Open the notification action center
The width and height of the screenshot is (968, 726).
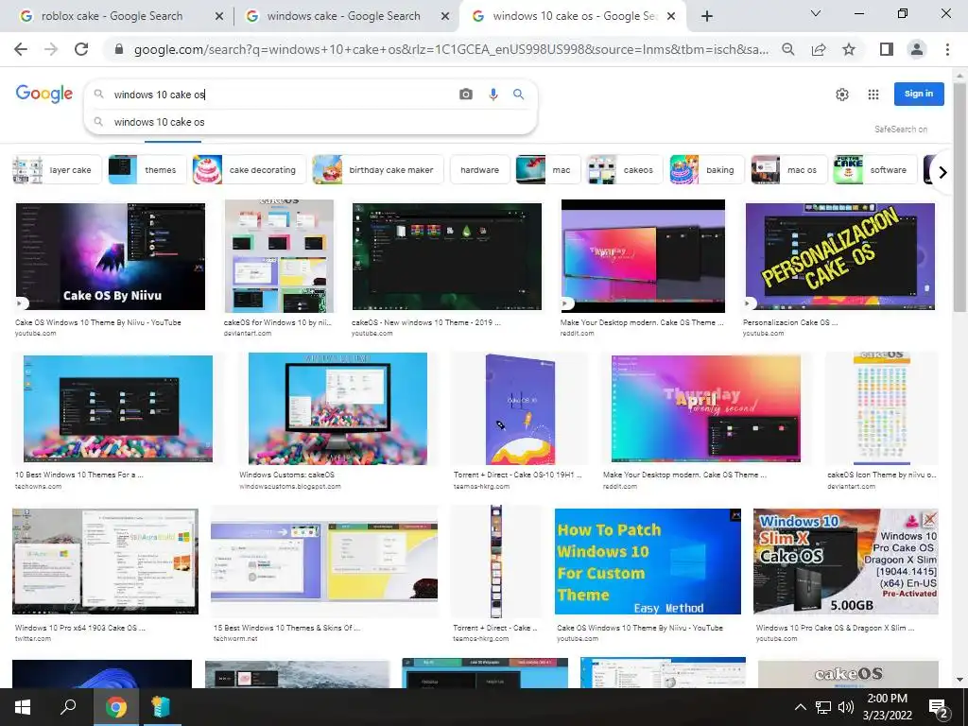pos(938,707)
